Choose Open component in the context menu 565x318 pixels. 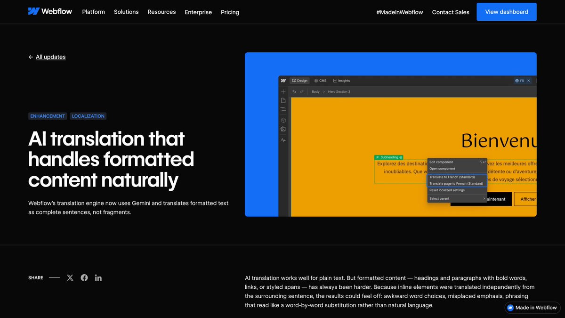(457, 169)
